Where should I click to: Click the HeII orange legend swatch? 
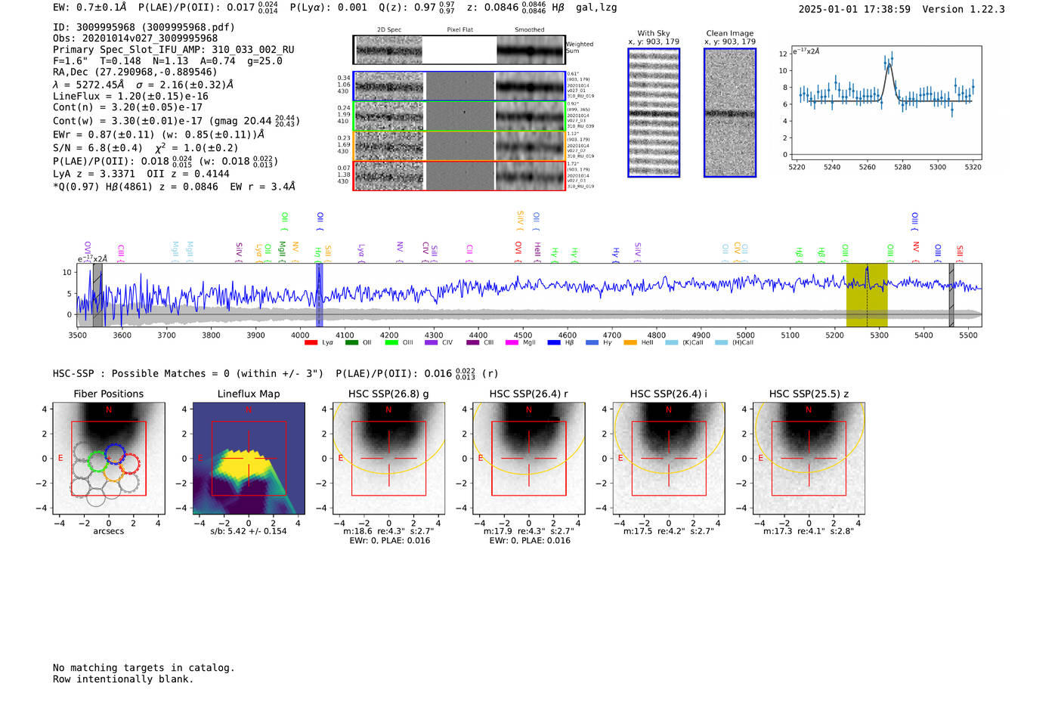pos(630,343)
